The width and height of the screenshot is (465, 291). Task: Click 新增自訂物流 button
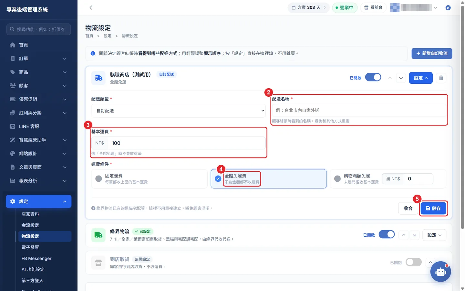point(432,53)
